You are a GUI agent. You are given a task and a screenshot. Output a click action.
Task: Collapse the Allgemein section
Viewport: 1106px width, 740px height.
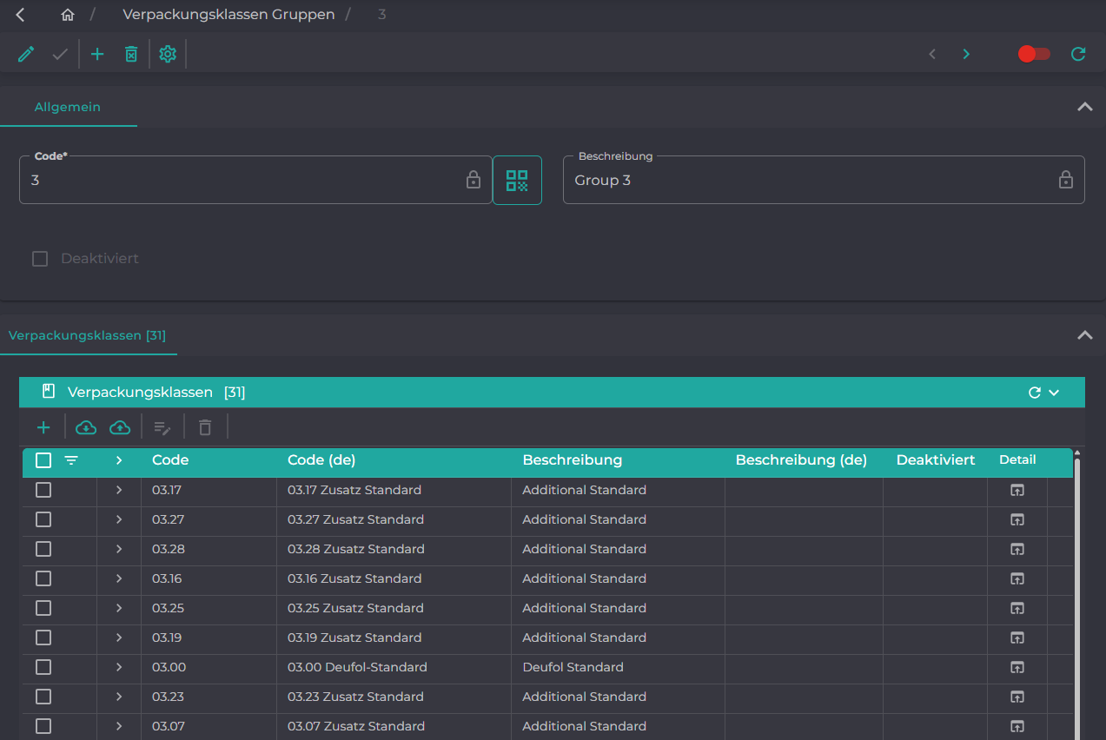[x=1084, y=107]
